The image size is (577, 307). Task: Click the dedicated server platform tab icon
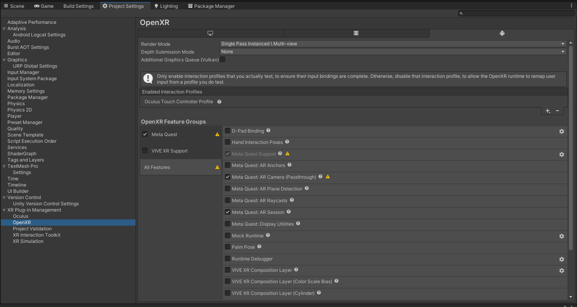pyautogui.click(x=356, y=33)
